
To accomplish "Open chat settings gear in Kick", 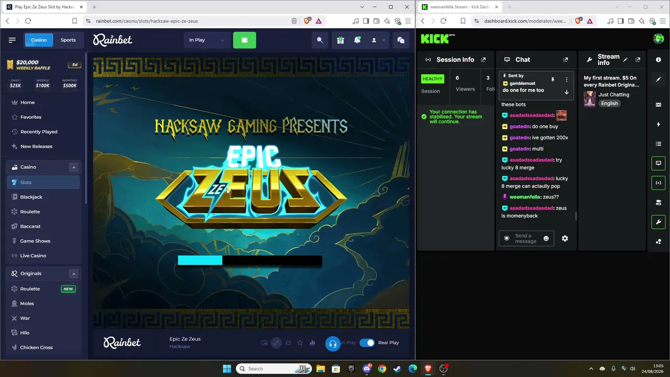I will 565,238.
